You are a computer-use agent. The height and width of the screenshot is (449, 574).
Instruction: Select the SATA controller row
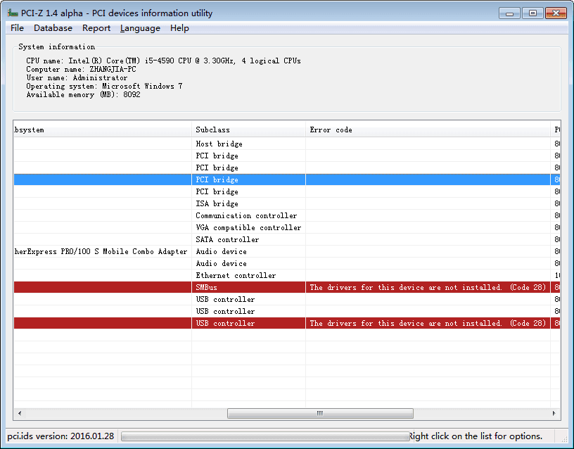click(x=287, y=239)
